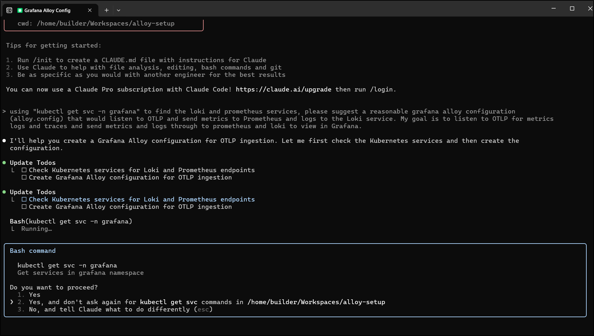Click the 'Bash(kubectl get svc -n grafana)' line
The height and width of the screenshot is (336, 594).
pyautogui.click(x=71, y=222)
